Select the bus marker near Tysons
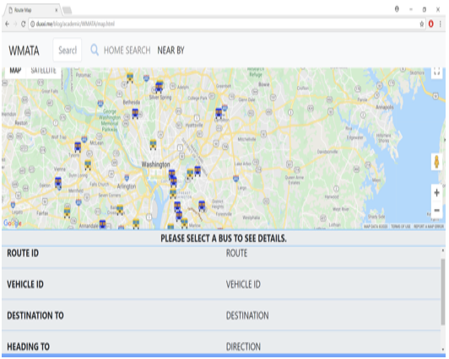449x359 pixels. coord(78,147)
